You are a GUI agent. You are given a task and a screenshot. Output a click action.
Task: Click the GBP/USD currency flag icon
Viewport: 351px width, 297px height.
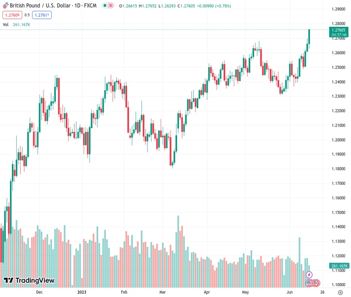pos(6,5)
